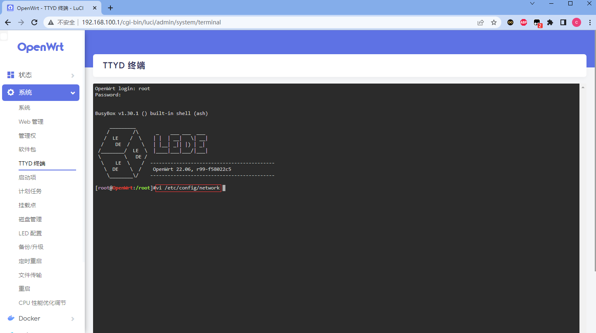Open the 定时重启 page
The width and height of the screenshot is (596, 333).
pyautogui.click(x=30, y=261)
